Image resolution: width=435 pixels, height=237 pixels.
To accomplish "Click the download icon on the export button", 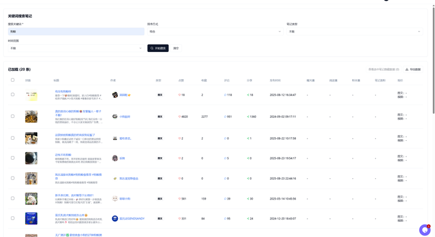I will point(407,70).
